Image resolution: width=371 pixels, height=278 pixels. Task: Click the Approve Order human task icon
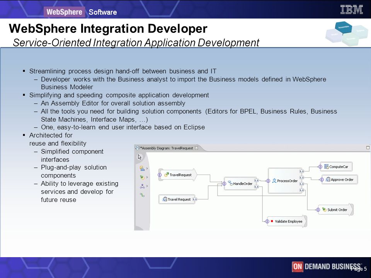pos(328,180)
